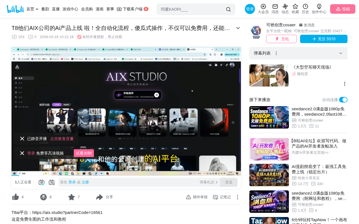Image resolution: width=359 pixels, height=224 pixels.
Task: Click the search magnifier icon
Action: [228, 9]
